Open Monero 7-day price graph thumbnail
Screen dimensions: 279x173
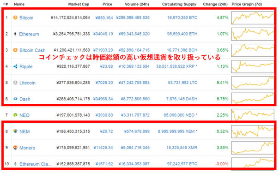coord(253,148)
